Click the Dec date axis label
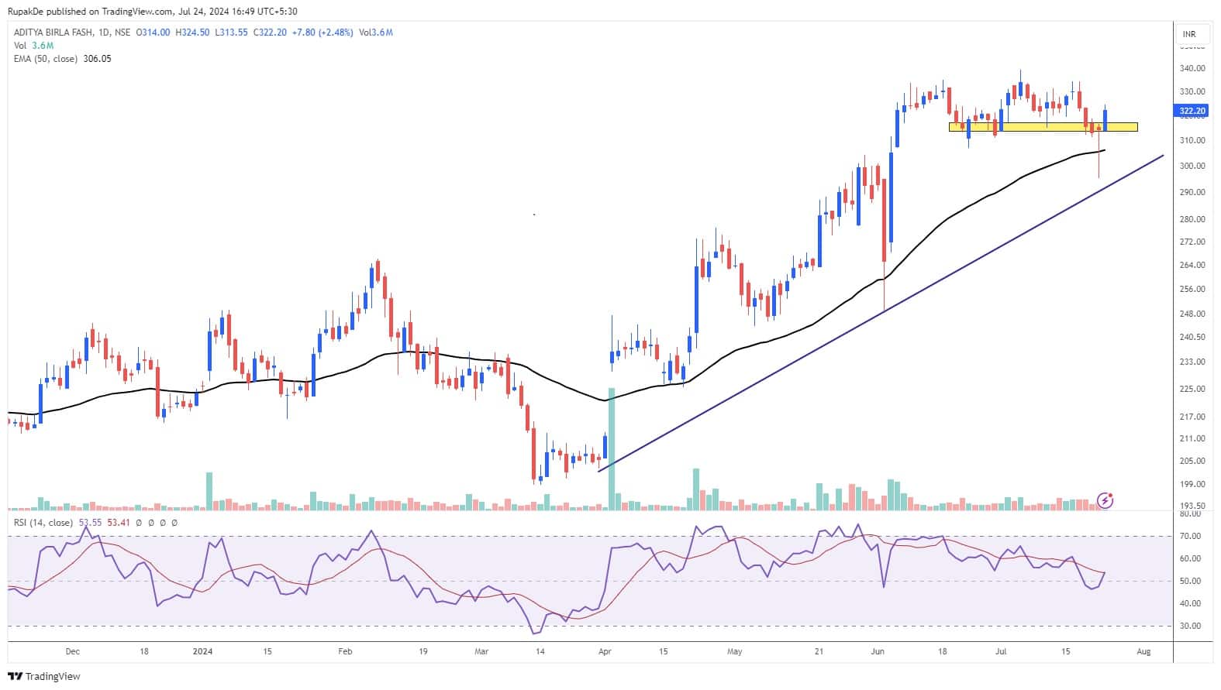 point(73,651)
